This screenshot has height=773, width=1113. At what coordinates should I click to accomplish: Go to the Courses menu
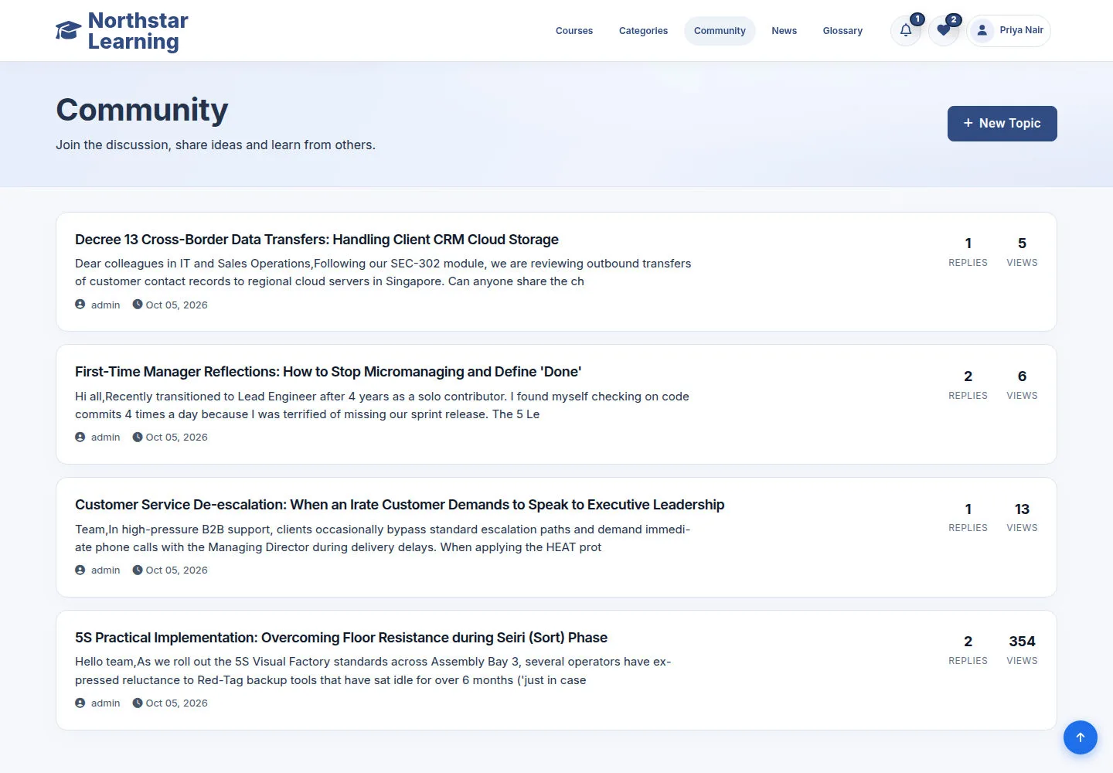tap(574, 31)
